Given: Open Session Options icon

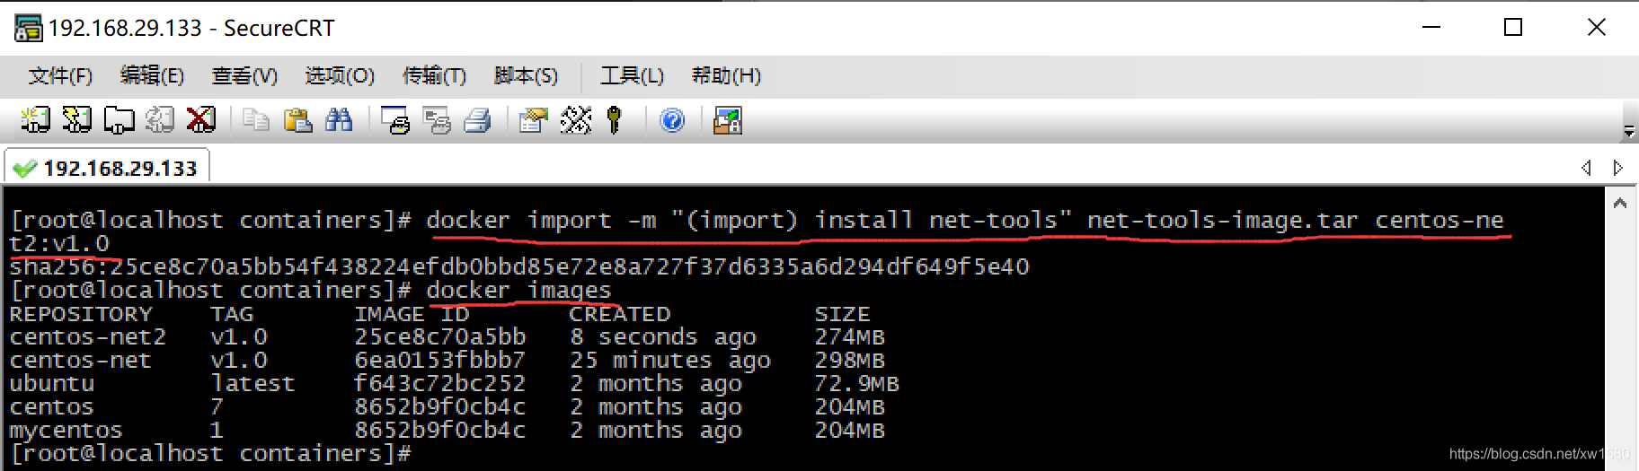Looking at the screenshot, I should tap(534, 119).
